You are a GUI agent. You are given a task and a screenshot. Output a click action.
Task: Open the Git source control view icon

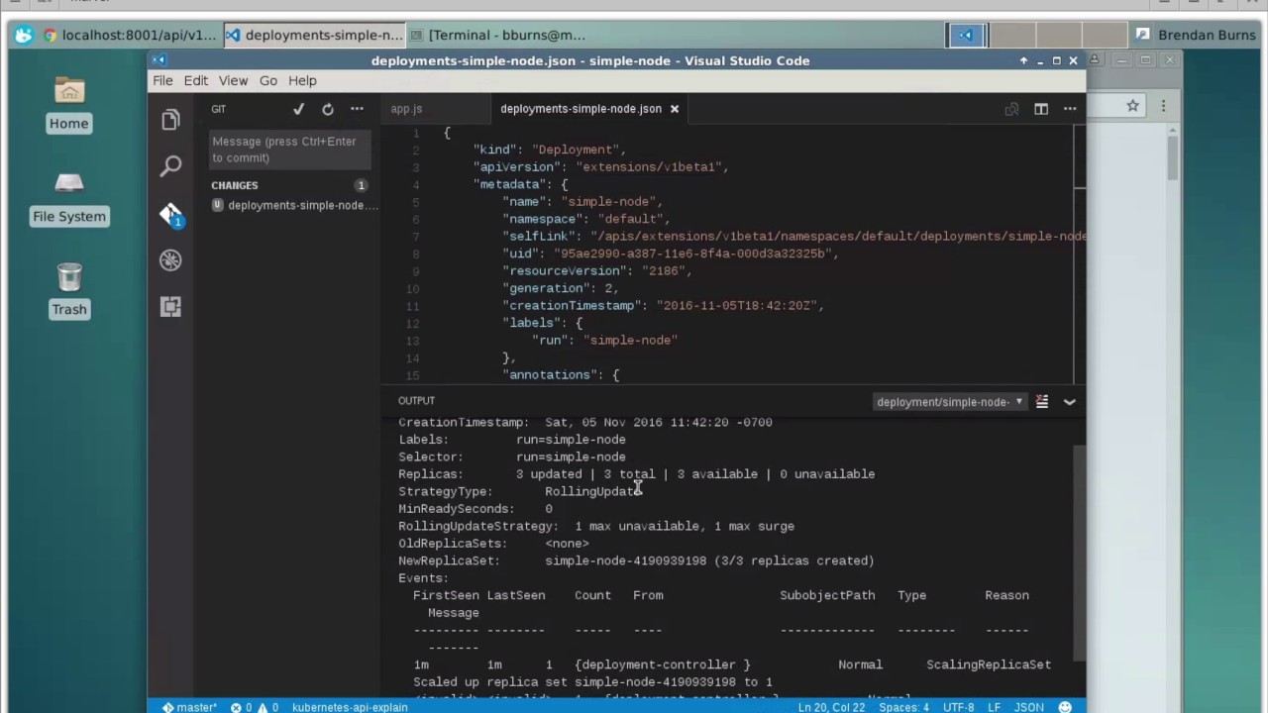tap(170, 214)
